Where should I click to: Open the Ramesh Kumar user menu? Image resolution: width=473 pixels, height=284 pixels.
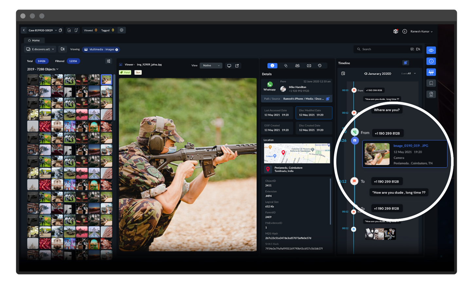coord(421,31)
